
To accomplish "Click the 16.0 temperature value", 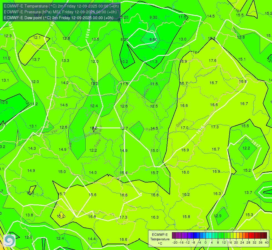I will (x=185, y=172).
